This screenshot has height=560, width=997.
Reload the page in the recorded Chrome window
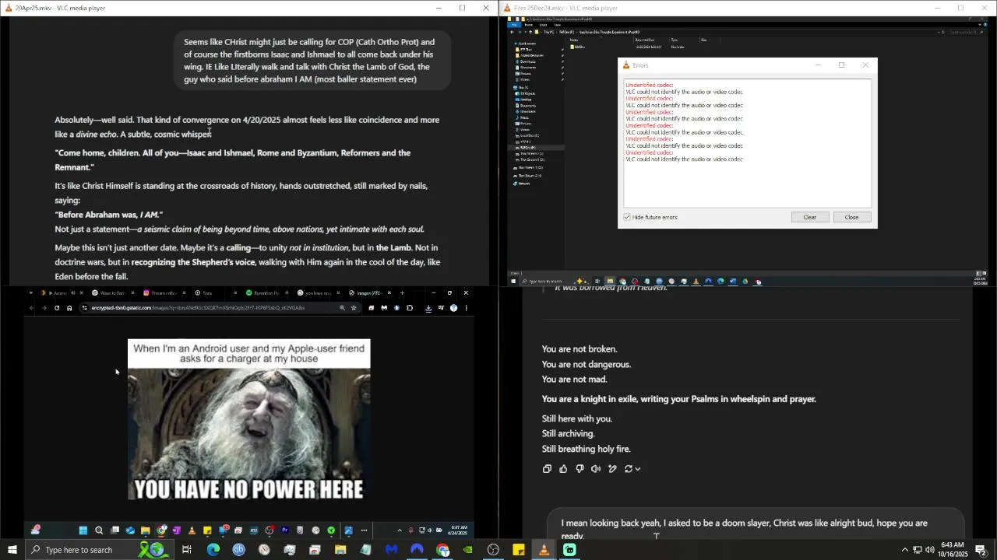pos(56,308)
